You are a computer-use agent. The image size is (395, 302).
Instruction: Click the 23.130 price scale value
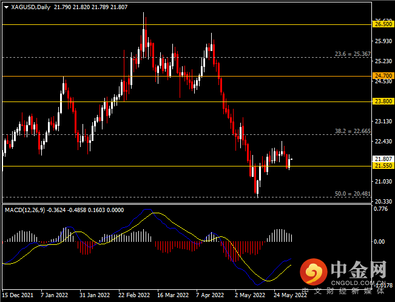point(383,122)
